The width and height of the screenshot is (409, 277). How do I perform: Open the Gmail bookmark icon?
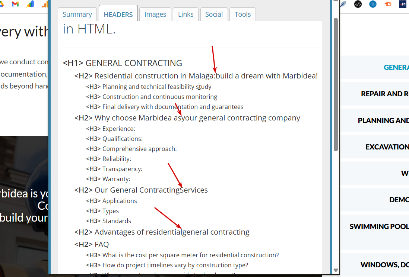click(x=15, y=4)
